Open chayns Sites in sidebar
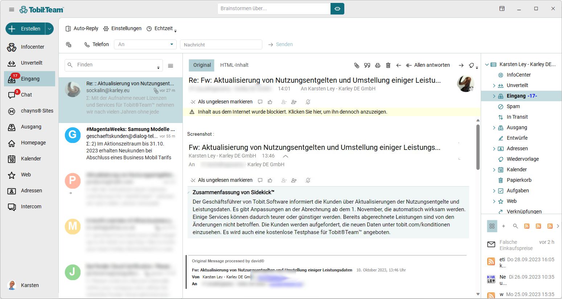Image resolution: width=562 pixels, height=299 pixels. [37, 111]
